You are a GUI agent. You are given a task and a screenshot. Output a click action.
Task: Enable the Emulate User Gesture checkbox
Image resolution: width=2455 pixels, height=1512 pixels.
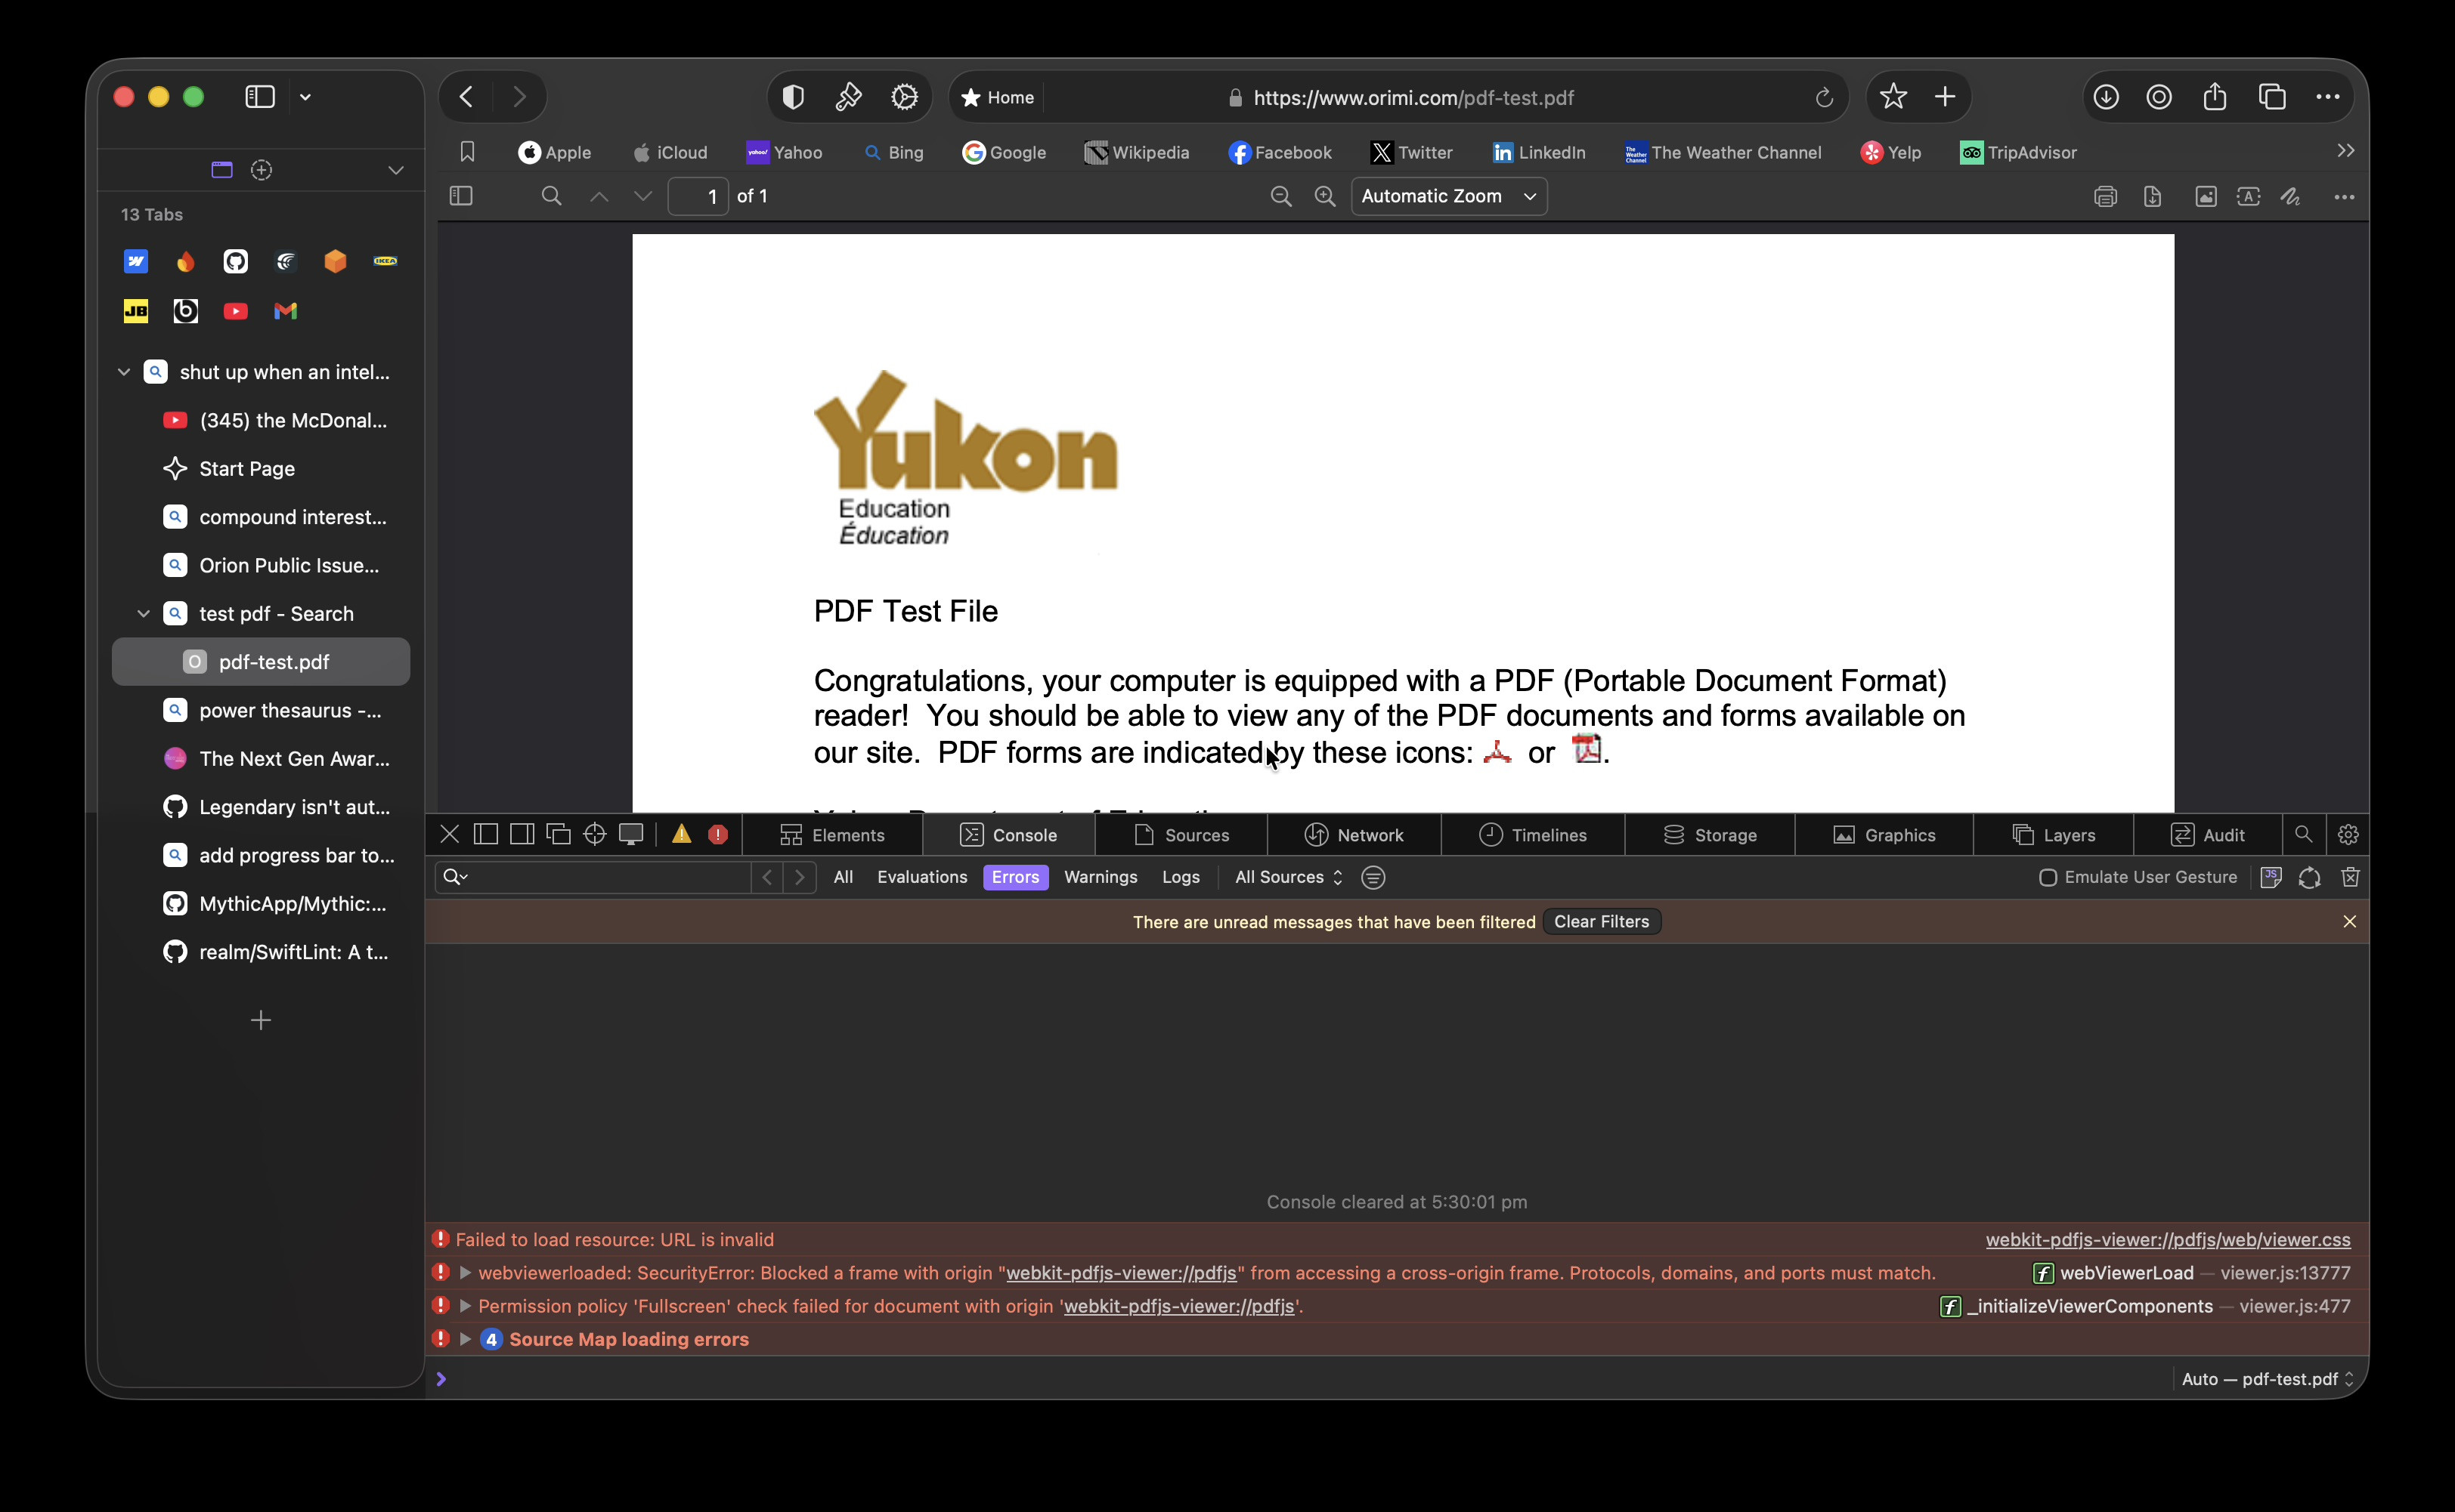pos(2048,877)
